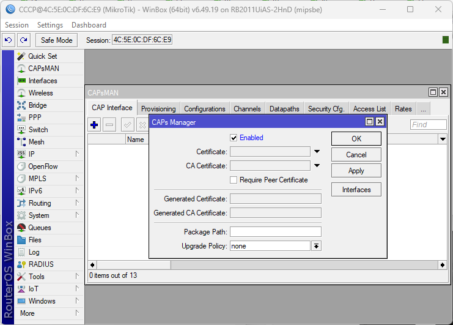Image resolution: width=453 pixels, height=325 pixels.
Task: Open the MPLS sidebar menu
Action: [x=49, y=179]
